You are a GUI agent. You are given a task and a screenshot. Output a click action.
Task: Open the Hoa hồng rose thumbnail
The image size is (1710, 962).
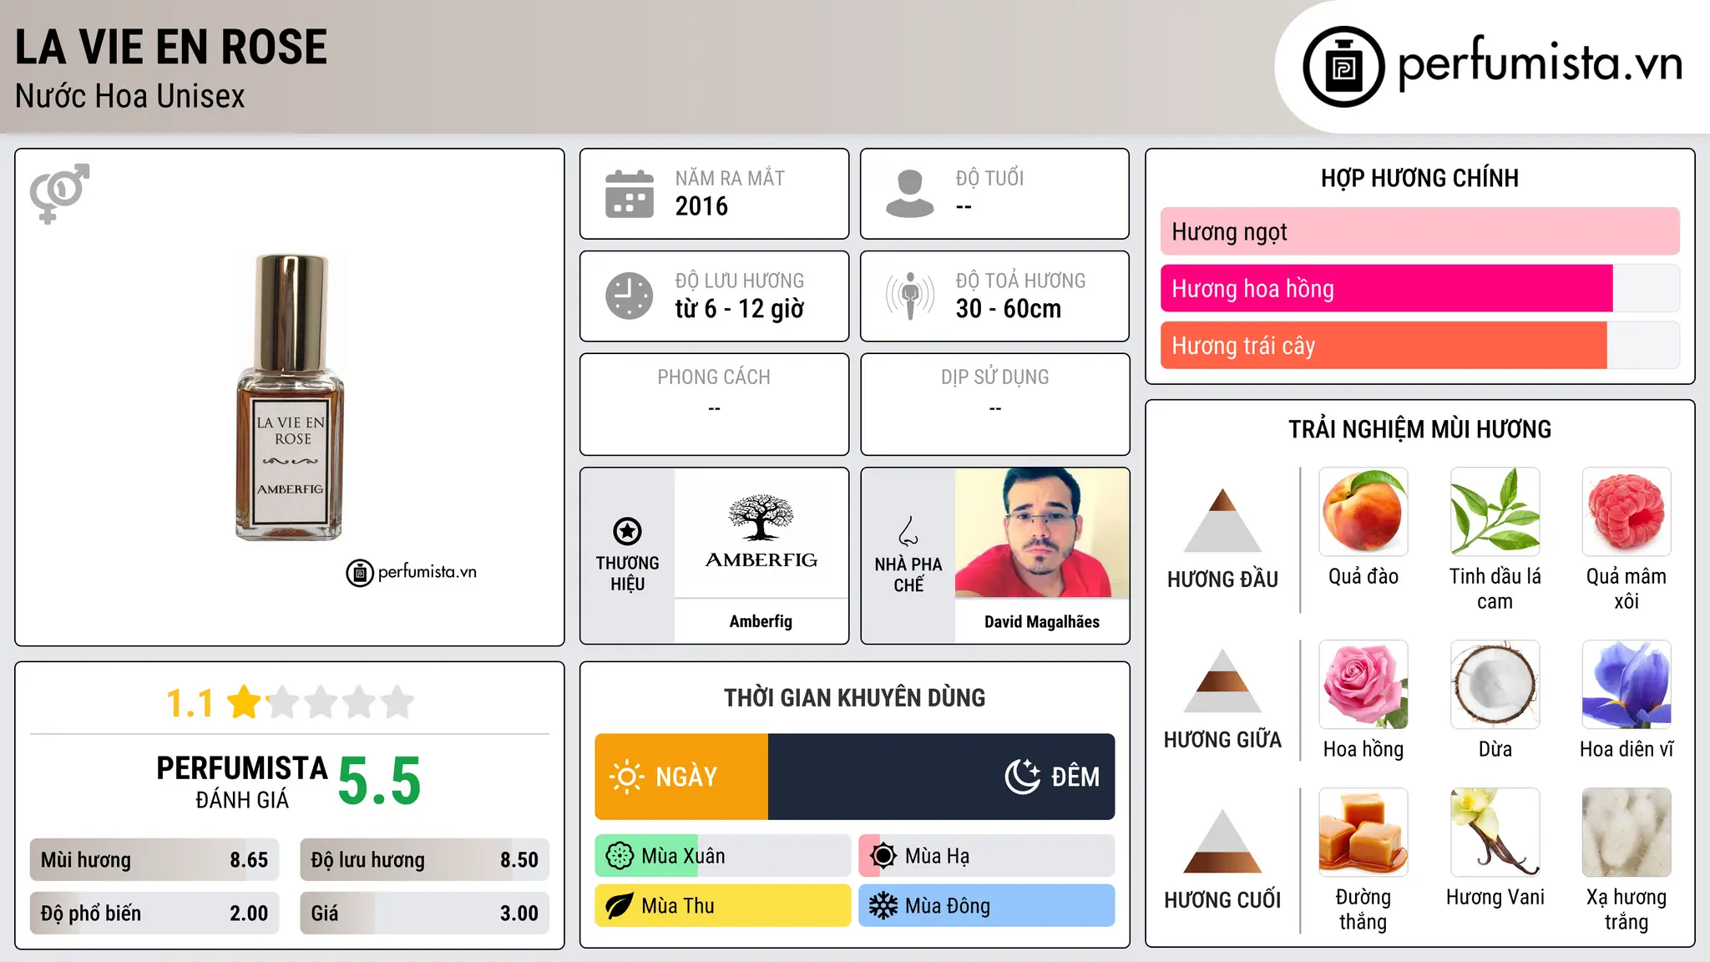pyautogui.click(x=1363, y=685)
